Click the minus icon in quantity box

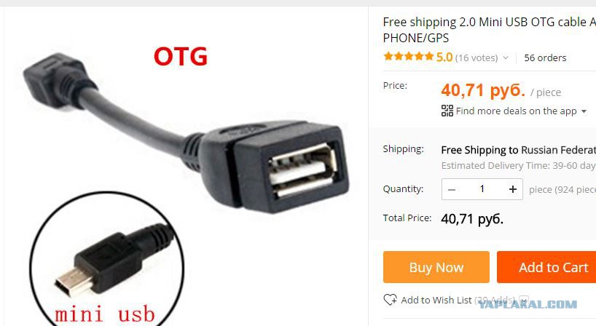[452, 189]
